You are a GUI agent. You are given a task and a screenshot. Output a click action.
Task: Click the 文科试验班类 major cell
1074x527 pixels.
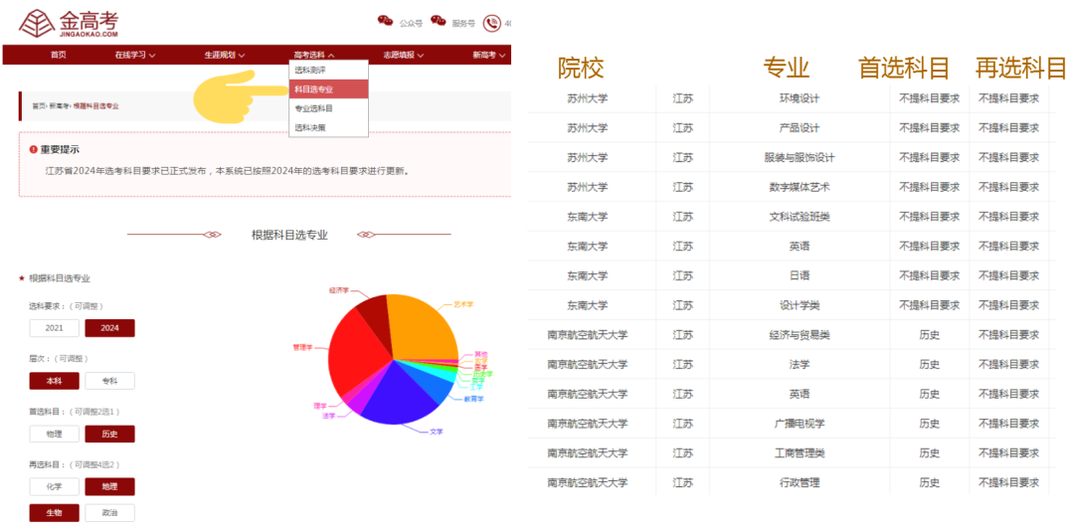point(800,217)
